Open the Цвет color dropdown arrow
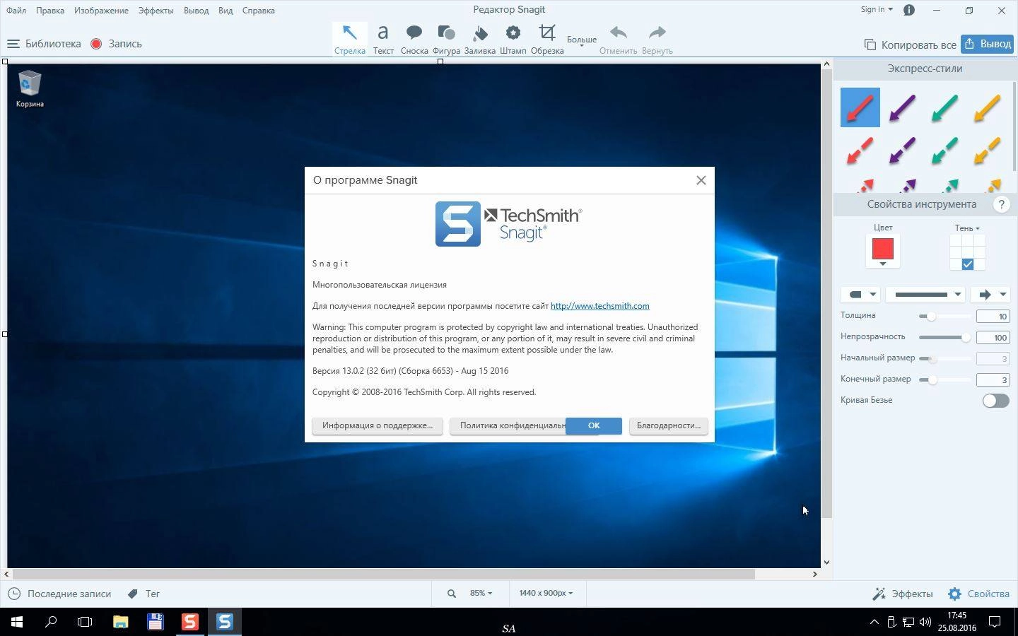Viewport: 1018px width, 636px height. (882, 264)
